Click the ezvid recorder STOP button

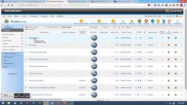click(x=22, y=95)
